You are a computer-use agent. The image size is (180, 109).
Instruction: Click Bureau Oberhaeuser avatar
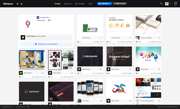point(137,101)
